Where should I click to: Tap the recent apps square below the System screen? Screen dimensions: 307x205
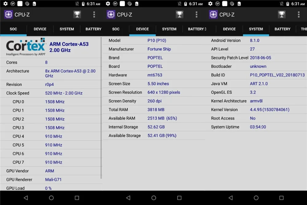282,198
